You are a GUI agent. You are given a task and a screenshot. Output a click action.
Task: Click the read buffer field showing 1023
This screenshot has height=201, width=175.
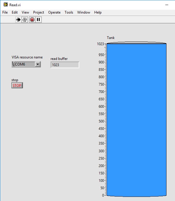pyautogui.click(x=65, y=65)
